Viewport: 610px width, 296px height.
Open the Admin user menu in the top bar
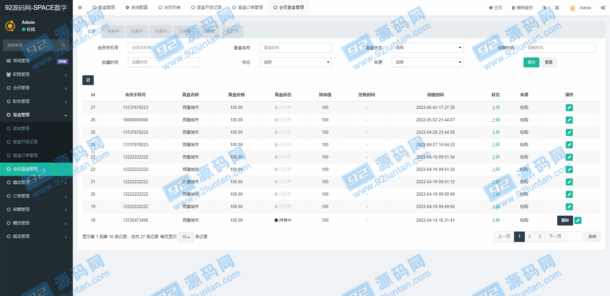click(580, 8)
